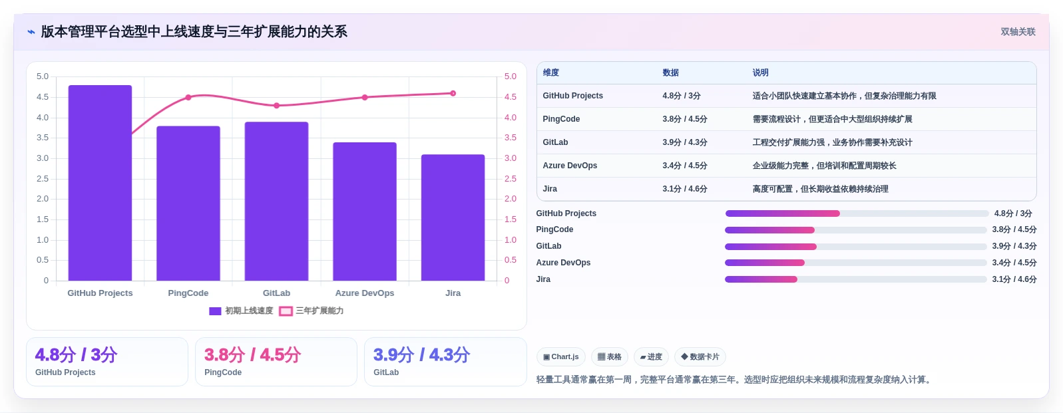This screenshot has height=413, width=1063.
Task: Click the table cell 3.4分 / 4.5分
Action: pyautogui.click(x=684, y=166)
